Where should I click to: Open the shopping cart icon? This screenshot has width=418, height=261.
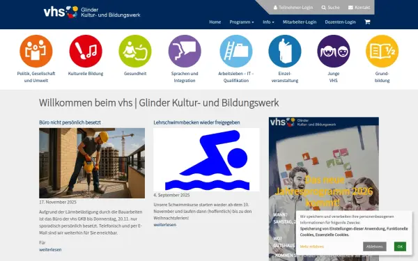367,22
